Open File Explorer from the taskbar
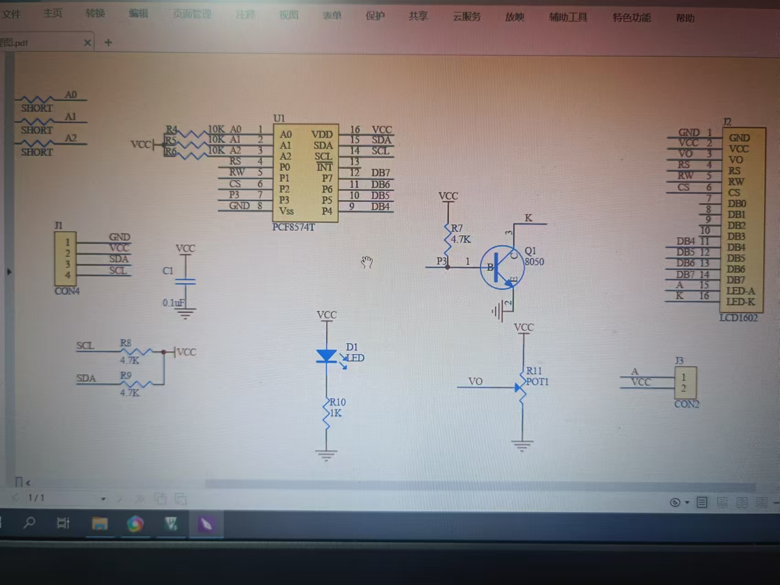This screenshot has width=780, height=585. point(99,524)
